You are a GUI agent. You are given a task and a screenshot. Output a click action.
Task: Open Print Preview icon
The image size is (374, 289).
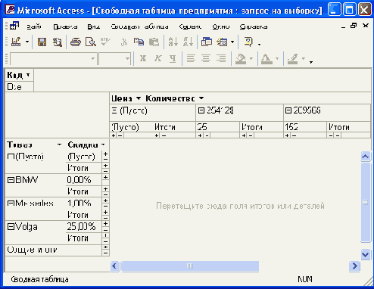tap(91, 42)
